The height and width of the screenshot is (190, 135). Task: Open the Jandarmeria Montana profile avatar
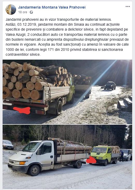pyautogui.click(x=11, y=10)
